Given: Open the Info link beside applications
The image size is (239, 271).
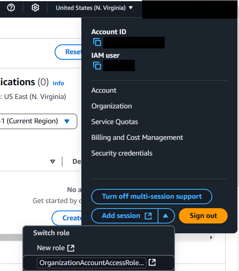Looking at the screenshot, I should click(x=59, y=83).
